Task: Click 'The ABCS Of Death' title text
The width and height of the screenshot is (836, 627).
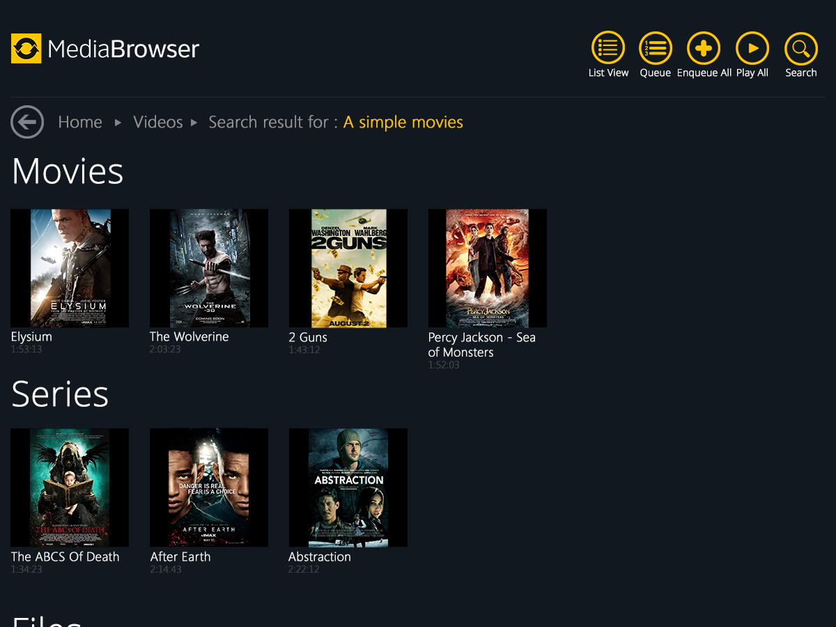Action: pyautogui.click(x=65, y=557)
